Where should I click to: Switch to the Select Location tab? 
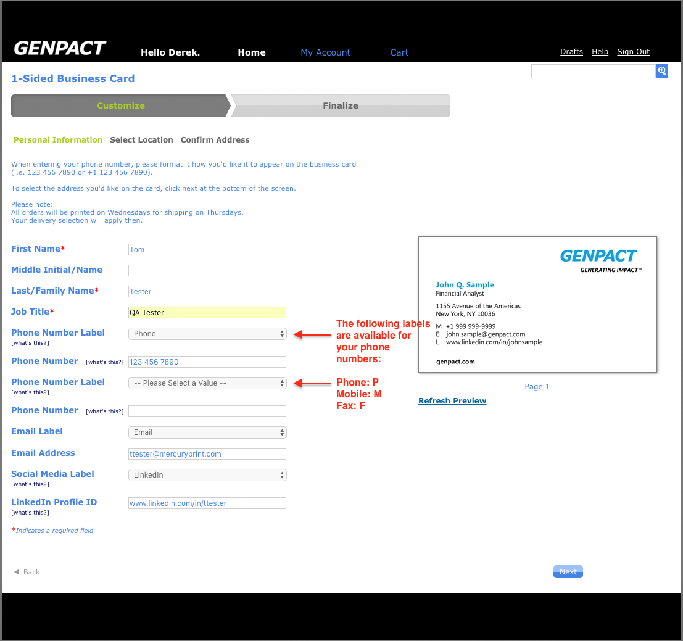[141, 140]
